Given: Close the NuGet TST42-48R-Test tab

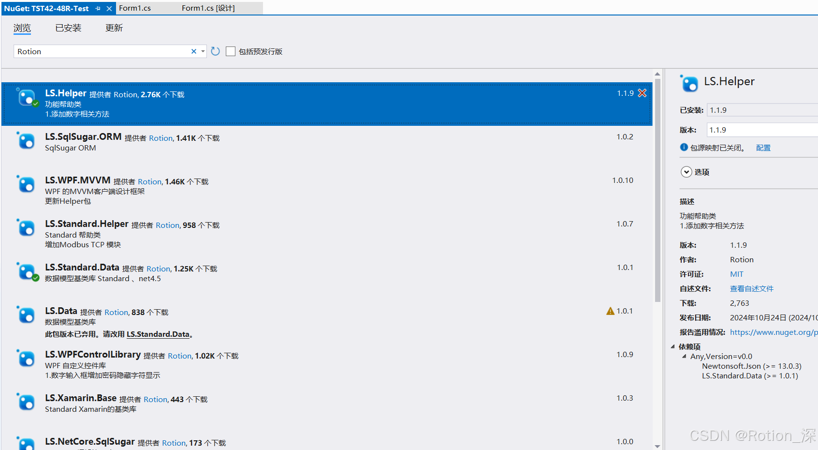Looking at the screenshot, I should pyautogui.click(x=109, y=8).
